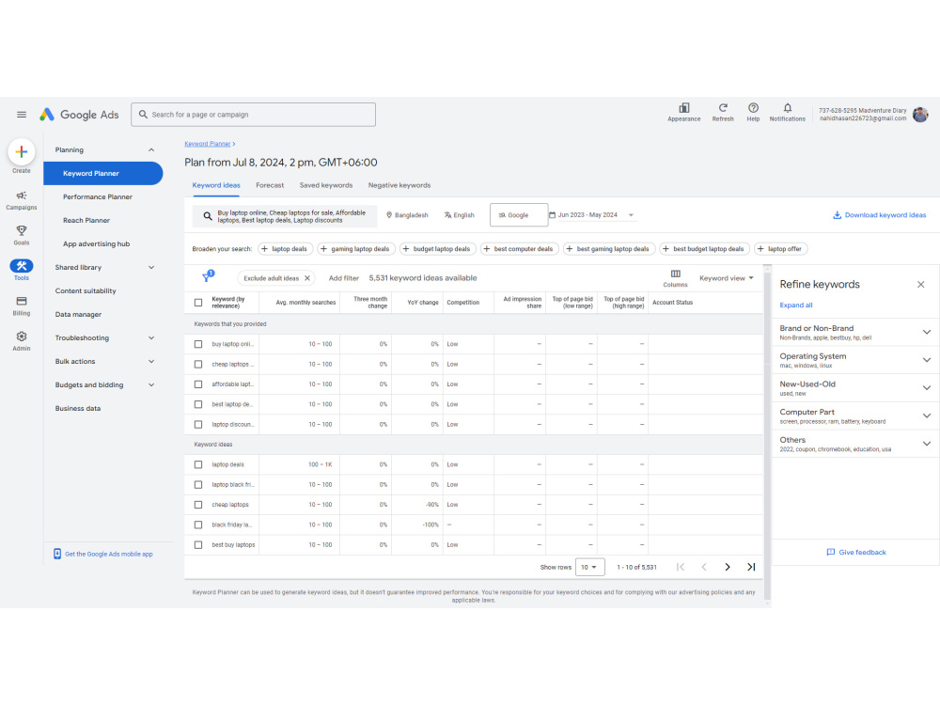
Task: Click the English language setting
Action: (460, 215)
